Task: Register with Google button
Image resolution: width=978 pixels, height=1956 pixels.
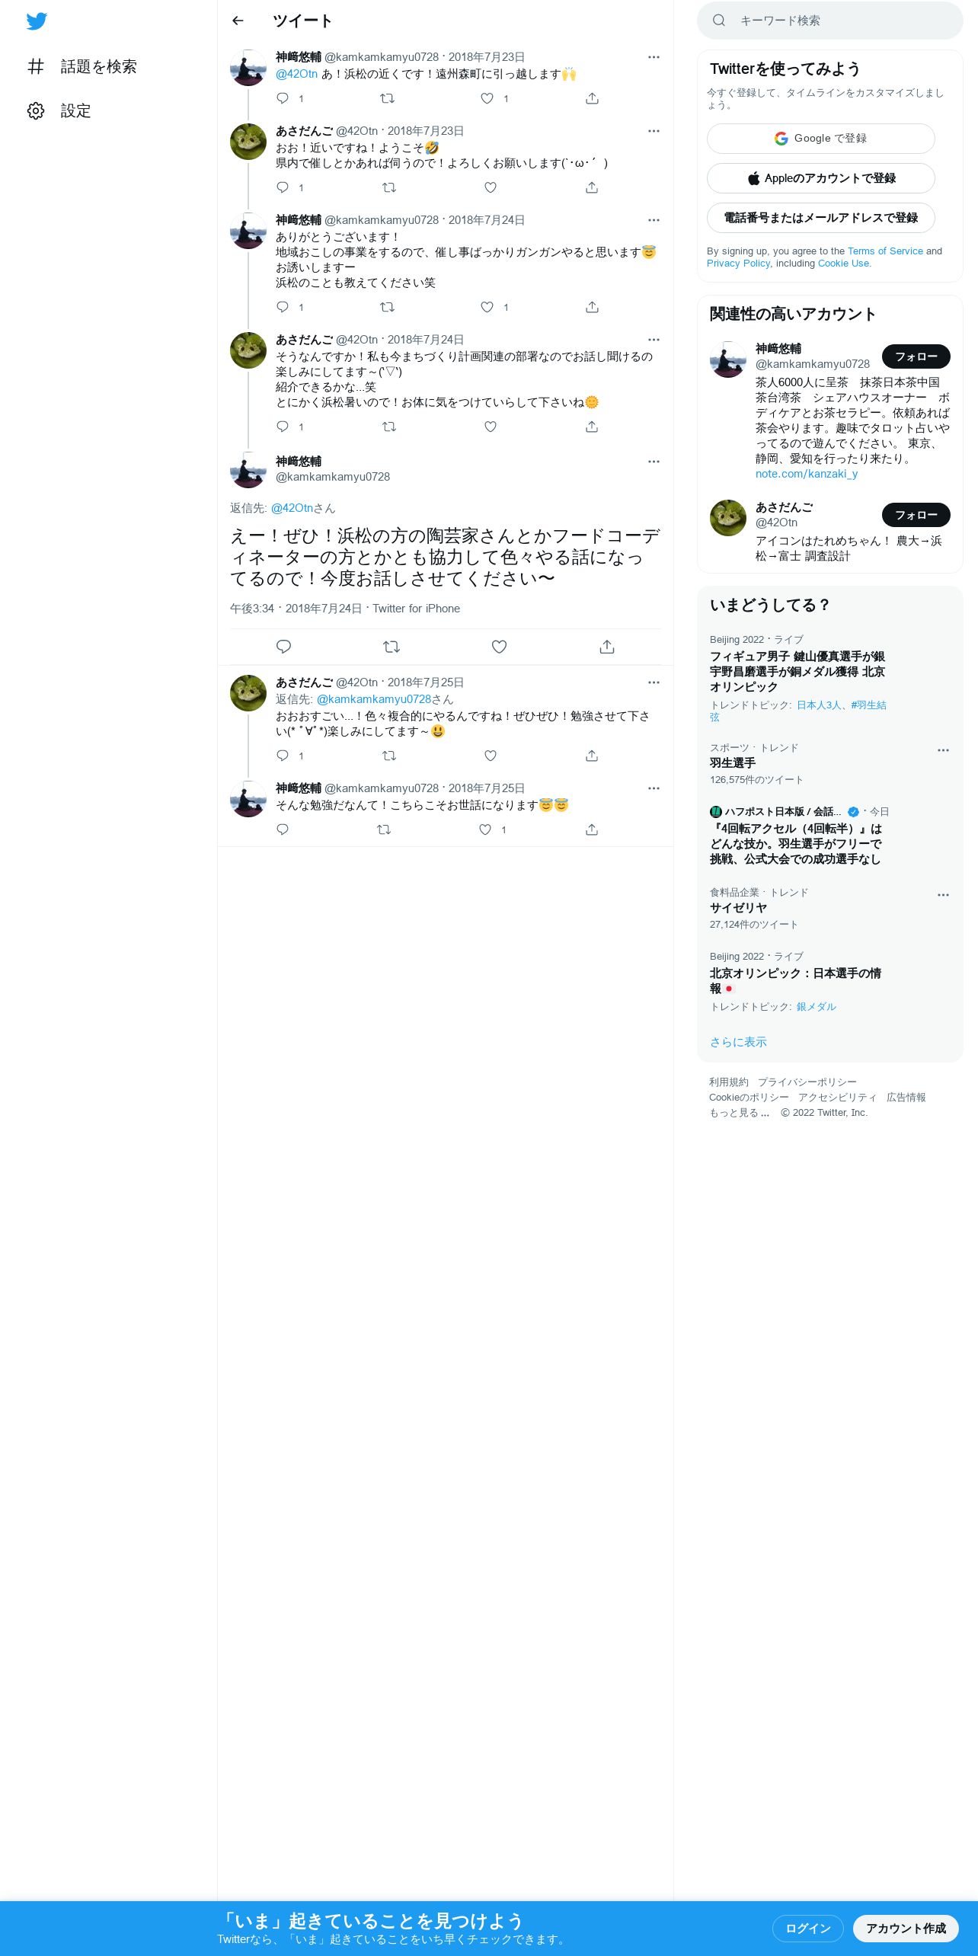Action: 820,139
